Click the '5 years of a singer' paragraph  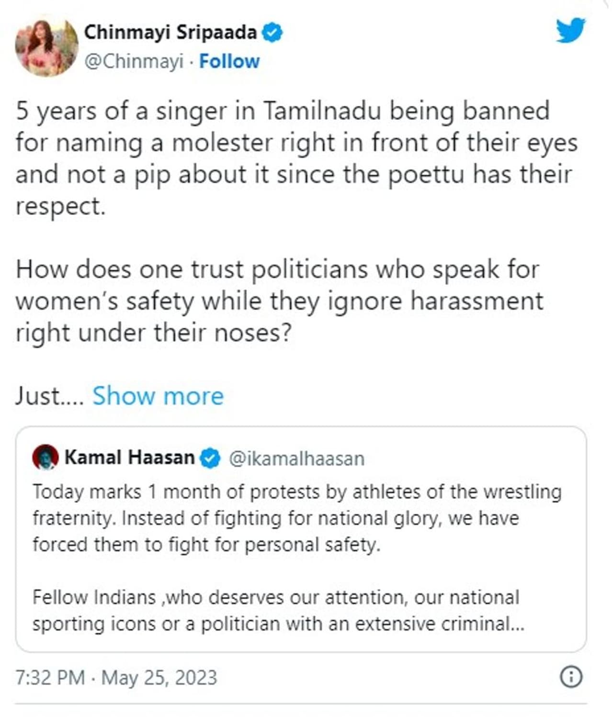(296, 158)
